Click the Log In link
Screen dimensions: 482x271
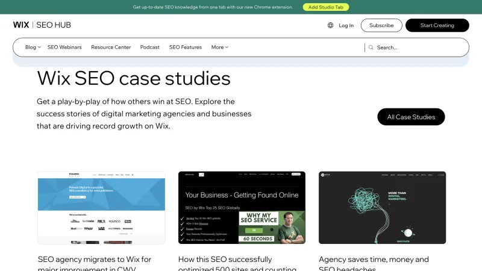pos(346,25)
